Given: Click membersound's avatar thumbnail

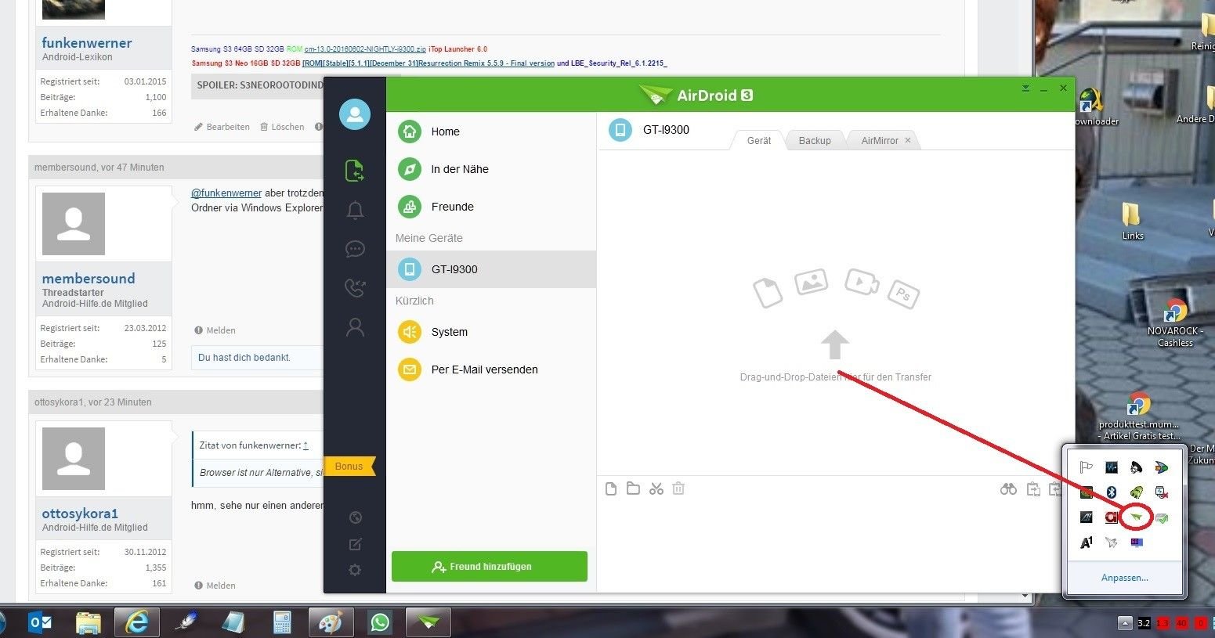Looking at the screenshot, I should click(74, 224).
